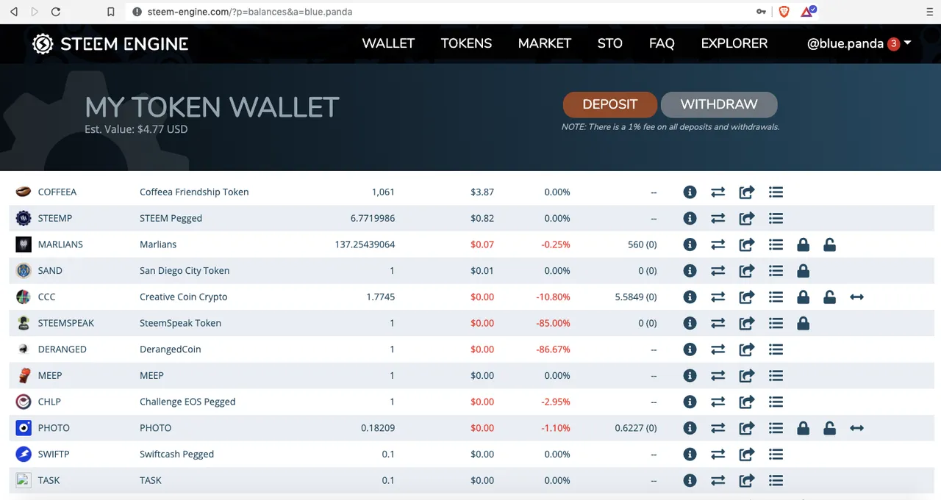The width and height of the screenshot is (941, 500).
Task: Bookmark this page icon
Action: click(x=111, y=12)
